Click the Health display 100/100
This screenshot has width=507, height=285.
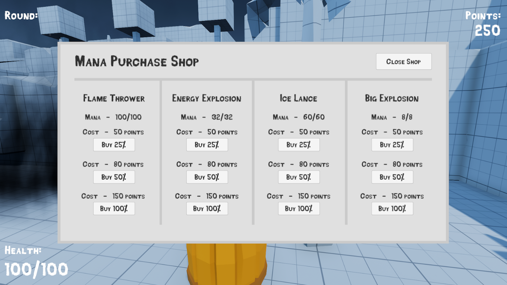click(x=36, y=269)
